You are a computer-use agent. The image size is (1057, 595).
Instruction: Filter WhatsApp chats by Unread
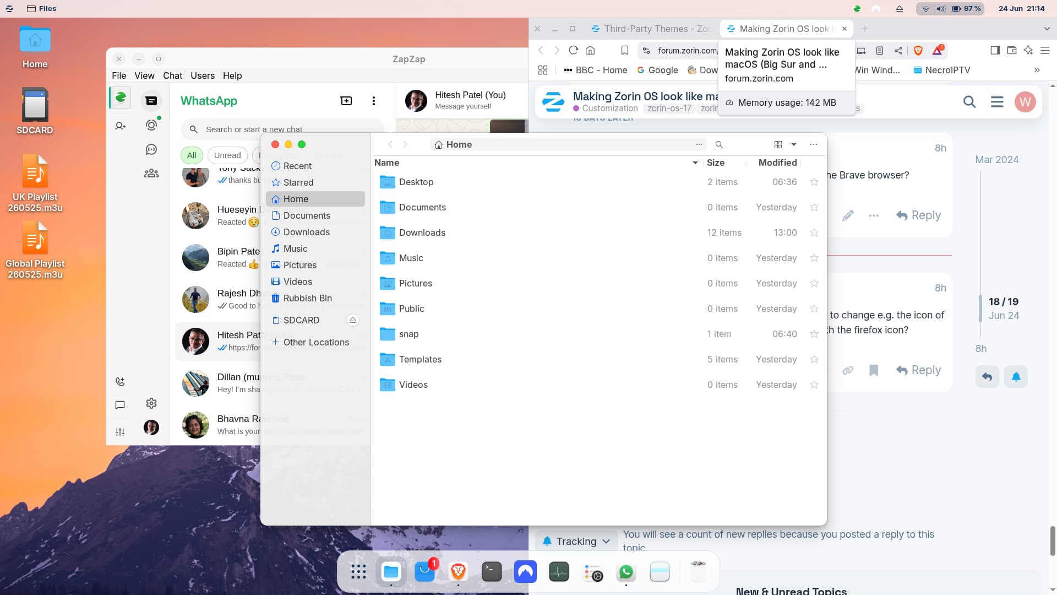[227, 155]
